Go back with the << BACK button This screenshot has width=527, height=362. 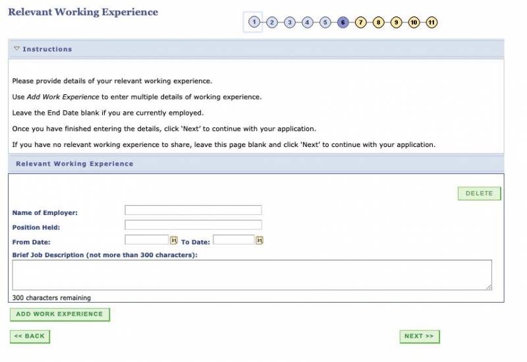coord(30,336)
